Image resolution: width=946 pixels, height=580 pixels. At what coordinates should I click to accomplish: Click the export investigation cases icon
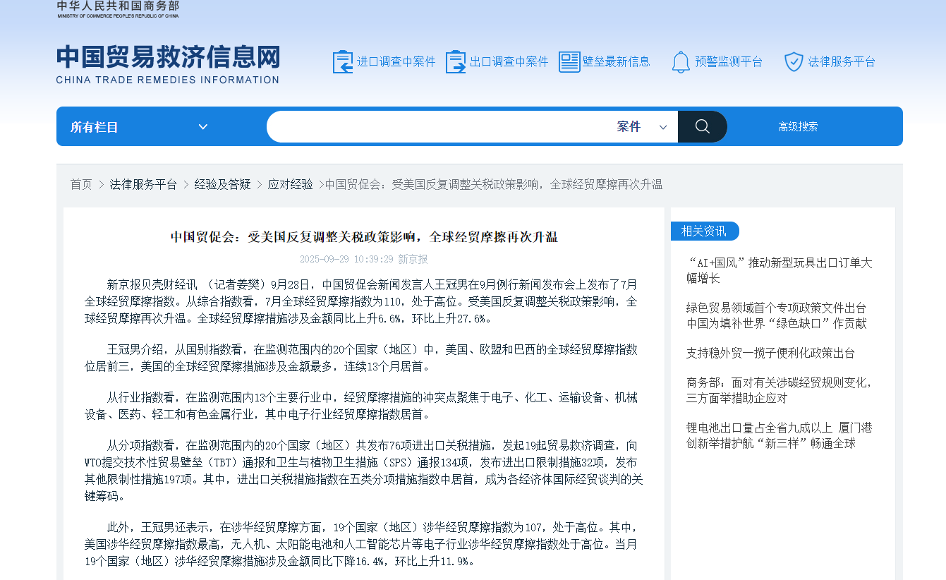pyautogui.click(x=456, y=62)
